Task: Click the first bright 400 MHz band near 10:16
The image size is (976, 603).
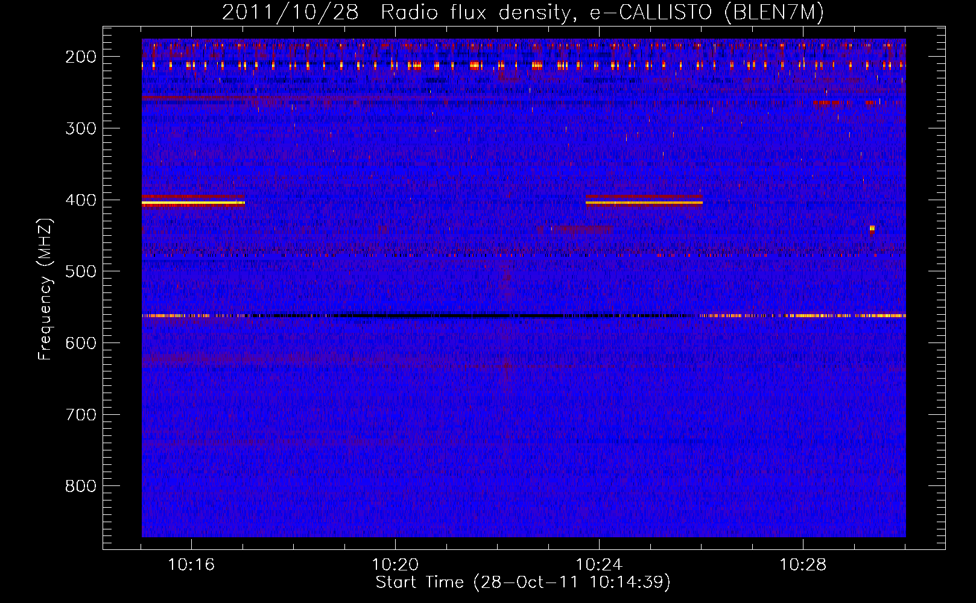Action: pyautogui.click(x=193, y=203)
